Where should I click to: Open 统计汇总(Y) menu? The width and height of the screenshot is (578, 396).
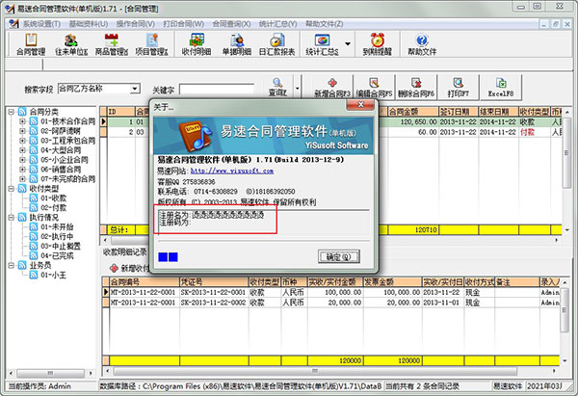pos(278,24)
